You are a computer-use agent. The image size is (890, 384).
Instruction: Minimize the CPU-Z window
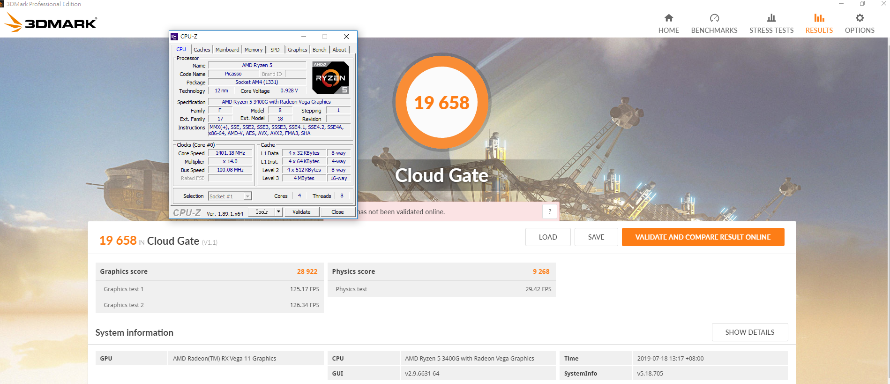coord(304,37)
